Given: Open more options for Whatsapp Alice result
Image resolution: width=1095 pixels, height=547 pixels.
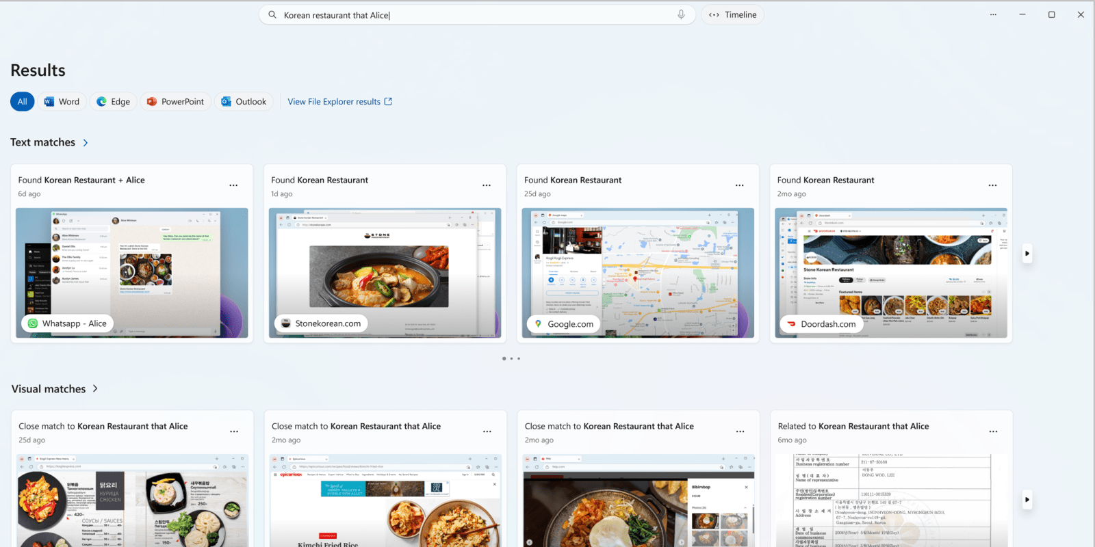Looking at the screenshot, I should [x=233, y=185].
